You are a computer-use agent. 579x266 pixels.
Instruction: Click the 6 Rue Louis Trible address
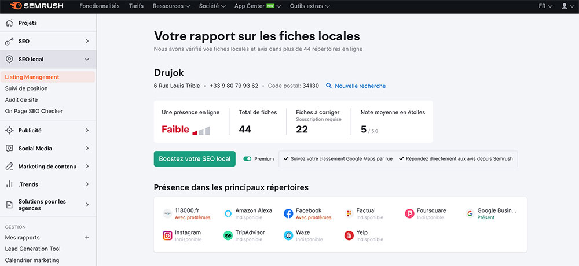(x=177, y=86)
